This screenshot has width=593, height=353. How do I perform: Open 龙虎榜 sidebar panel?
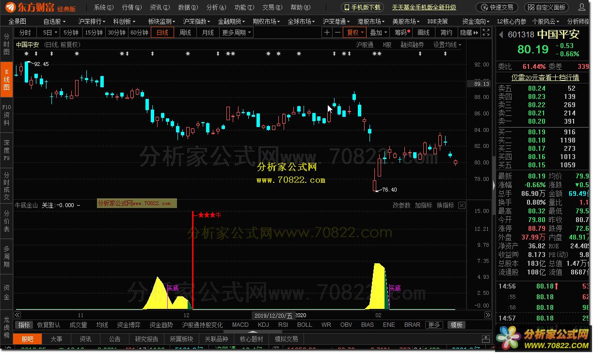click(x=6, y=327)
